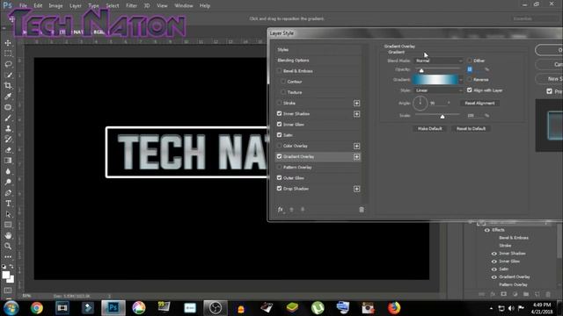Open the Help menu
Screen dimensions: 563x316
(205, 6)
